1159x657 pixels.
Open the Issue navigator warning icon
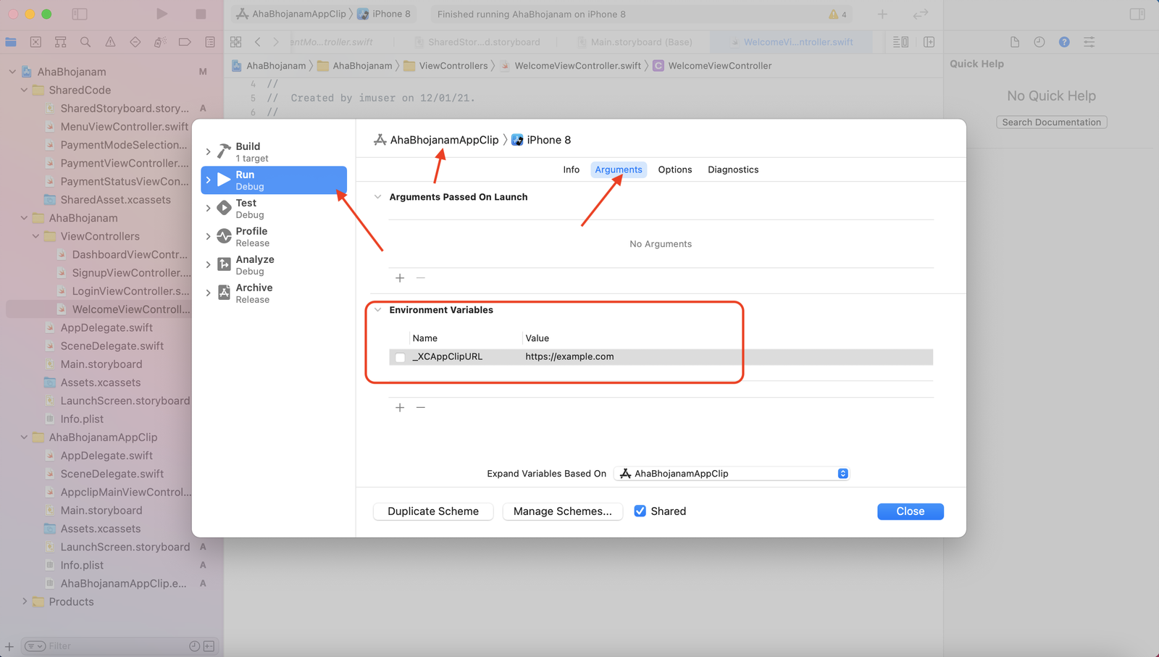pos(110,42)
